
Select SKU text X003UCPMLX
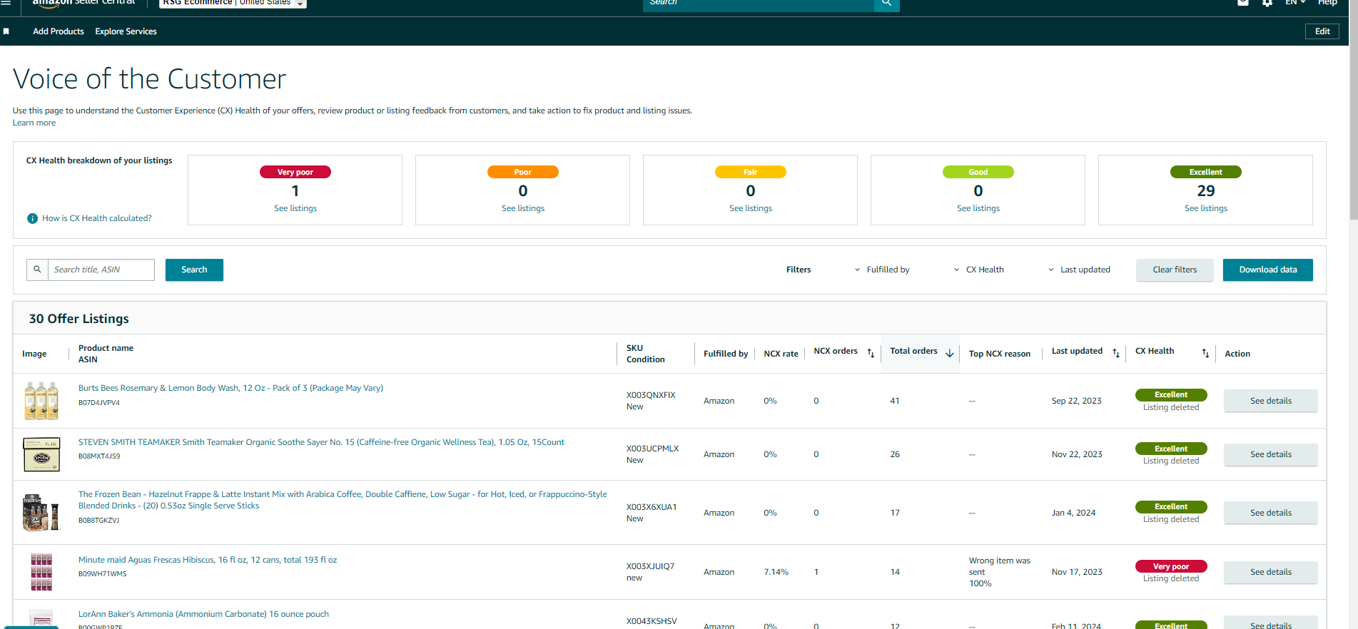point(653,449)
